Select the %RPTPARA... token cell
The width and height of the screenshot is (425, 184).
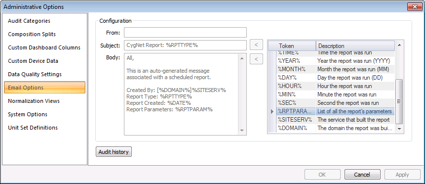click(296, 111)
